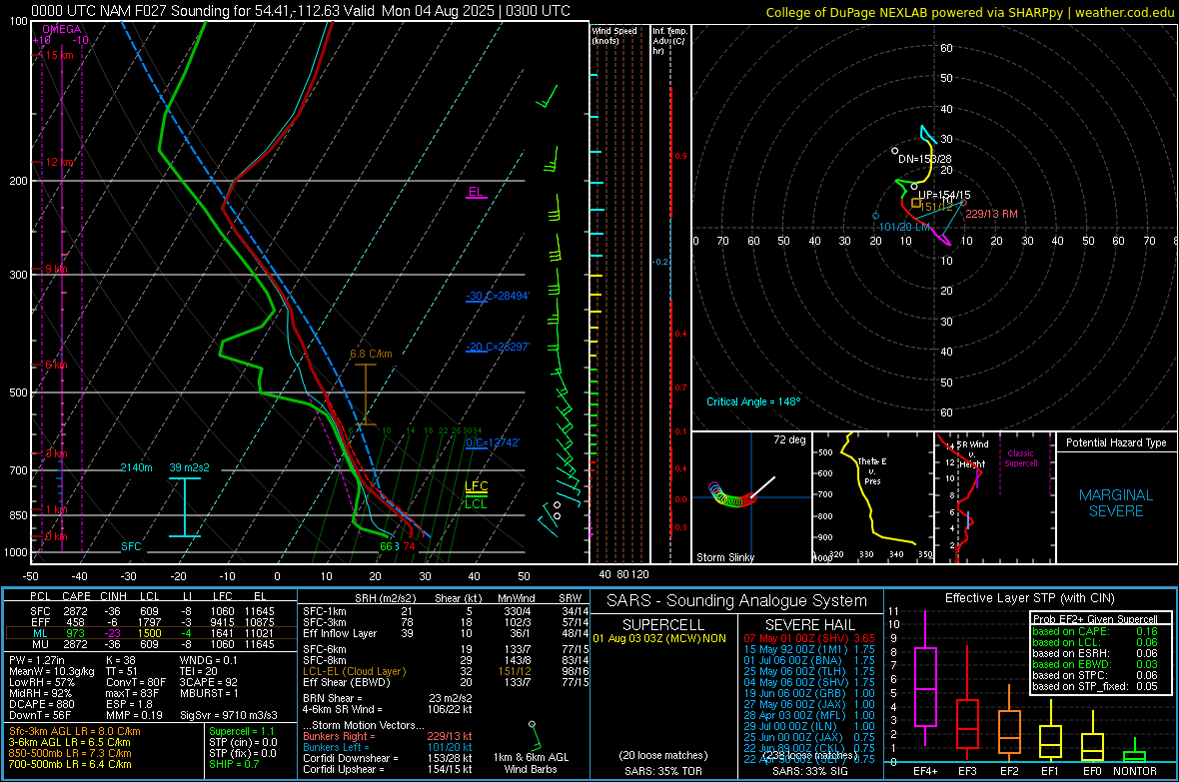The width and height of the screenshot is (1179, 782).
Task: Click the Potential Hazard Type header
Action: (x=1116, y=442)
